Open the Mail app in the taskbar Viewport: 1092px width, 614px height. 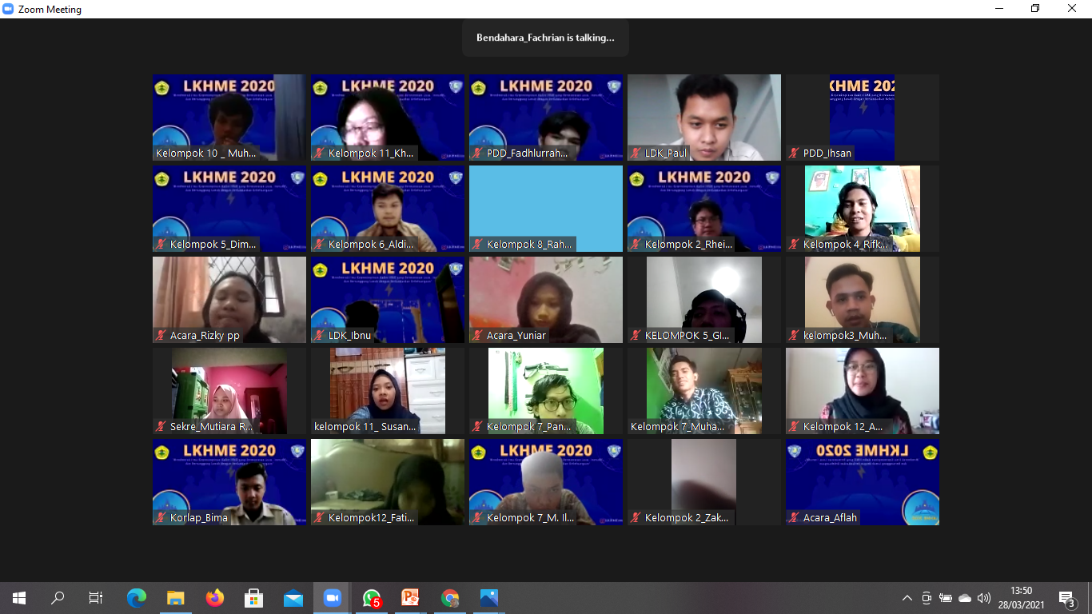[293, 598]
